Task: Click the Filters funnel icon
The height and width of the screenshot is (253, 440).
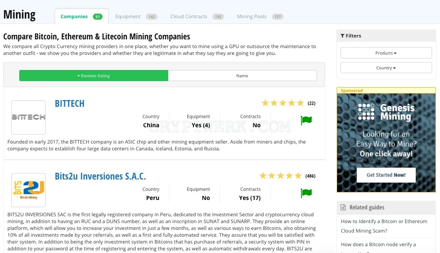Action: click(x=342, y=36)
